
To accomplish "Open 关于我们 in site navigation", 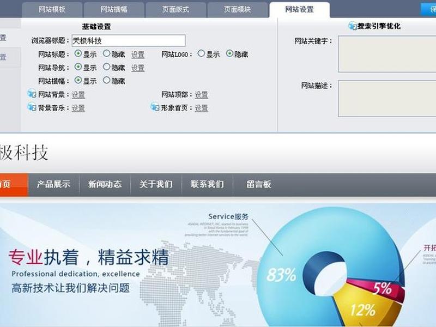I will [156, 184].
